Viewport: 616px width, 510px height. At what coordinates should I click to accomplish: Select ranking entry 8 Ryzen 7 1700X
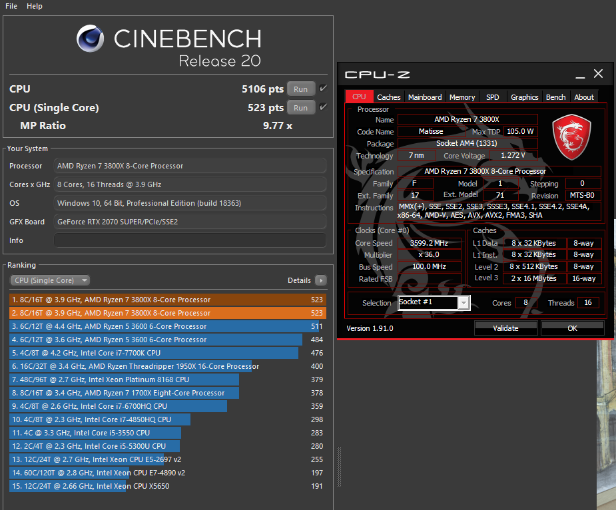pyautogui.click(x=168, y=393)
